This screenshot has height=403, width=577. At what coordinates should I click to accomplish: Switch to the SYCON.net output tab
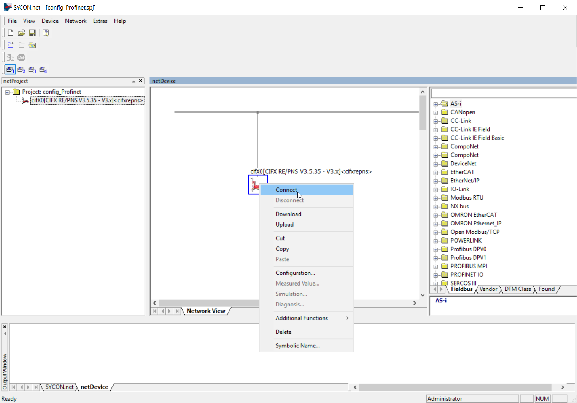coord(59,387)
